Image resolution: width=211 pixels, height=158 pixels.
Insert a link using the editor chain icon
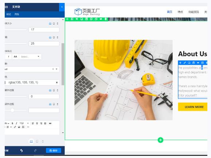(15, 127)
